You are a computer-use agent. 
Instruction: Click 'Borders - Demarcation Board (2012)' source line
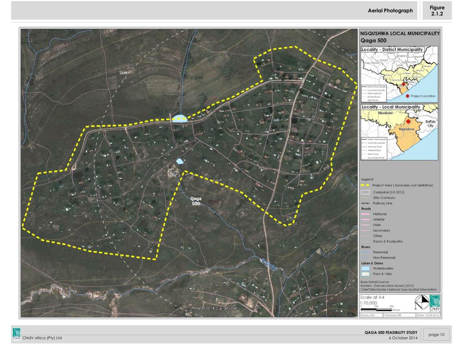click(x=387, y=286)
